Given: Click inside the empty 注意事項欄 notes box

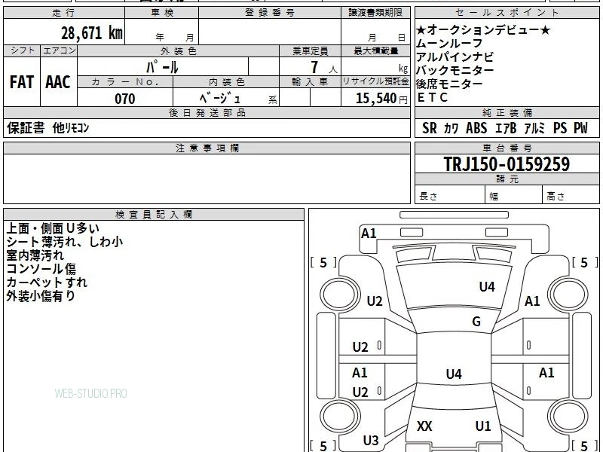Looking at the screenshot, I should pyautogui.click(x=207, y=179).
